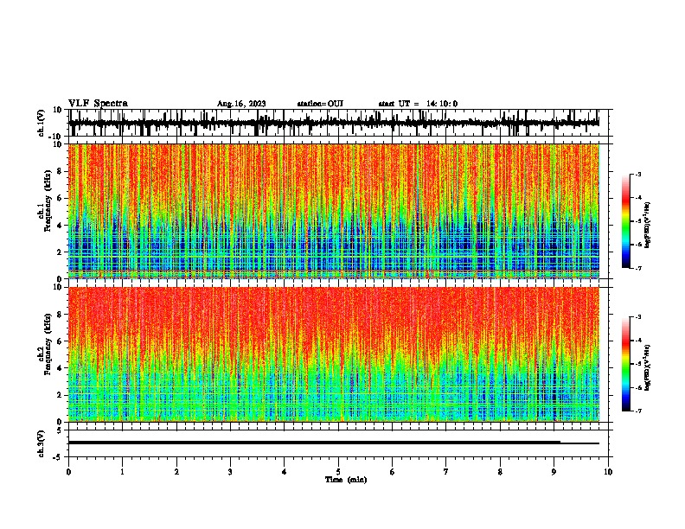Select the ch.2 colorbar log(PSD) label
This screenshot has height=529, width=685.
point(648,367)
